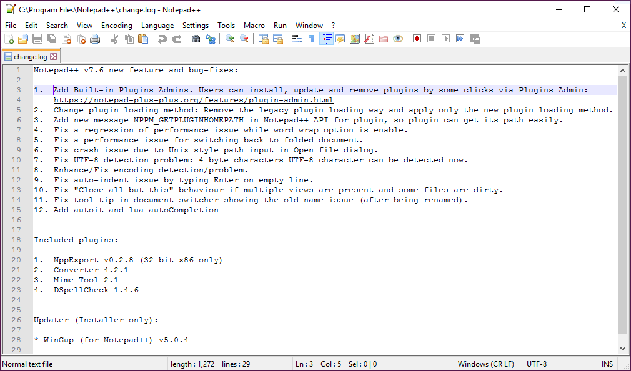631x371 pixels.
Task: Open the Function List panel icon
Action: (369, 39)
